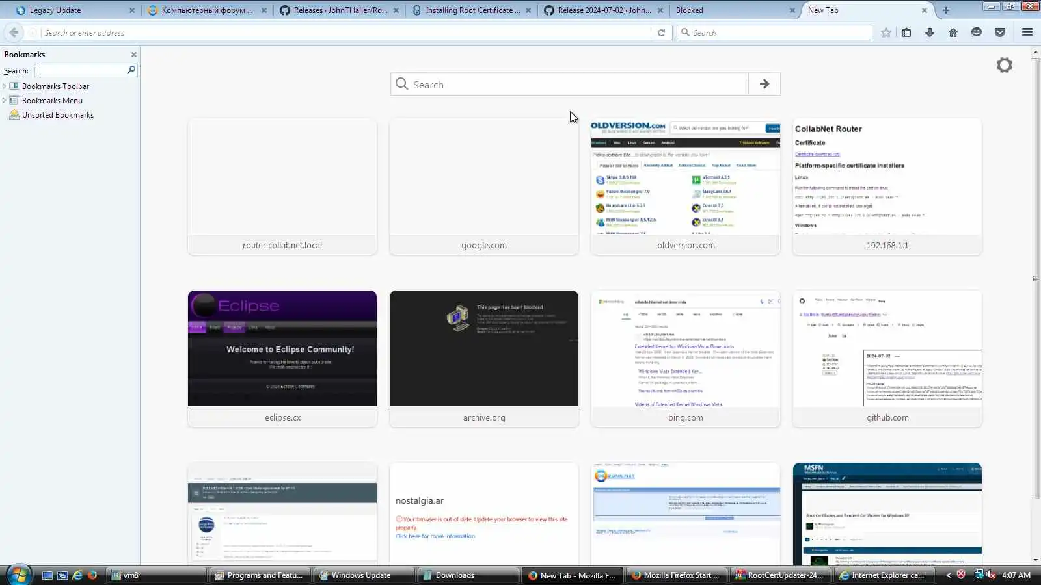This screenshot has height=585, width=1041.
Task: Close the Blocked tab
Action: [x=792, y=10]
